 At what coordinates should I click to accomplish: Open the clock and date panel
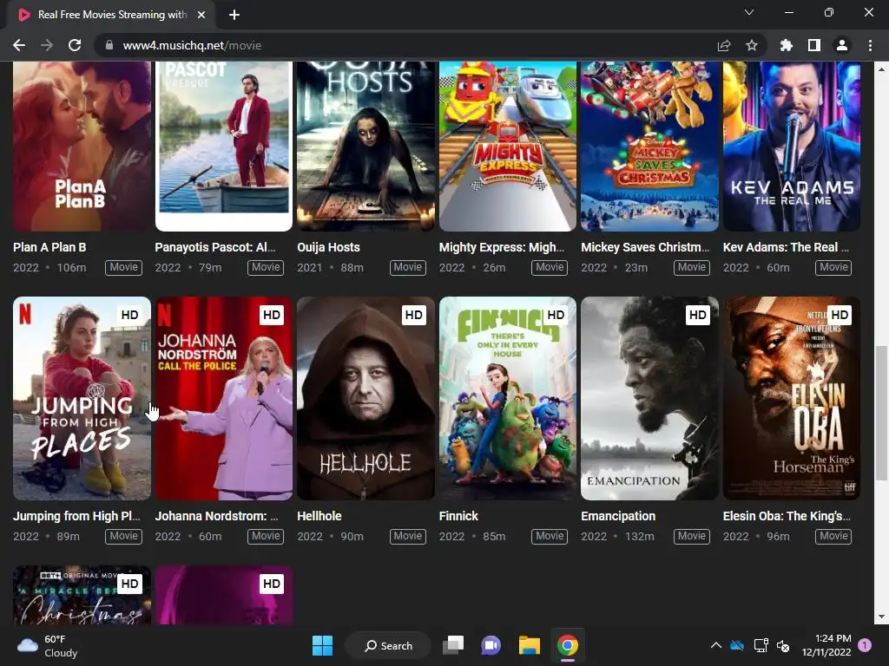pyautogui.click(x=826, y=645)
